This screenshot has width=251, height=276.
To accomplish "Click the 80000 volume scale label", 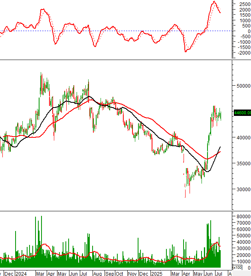I will point(242,216).
